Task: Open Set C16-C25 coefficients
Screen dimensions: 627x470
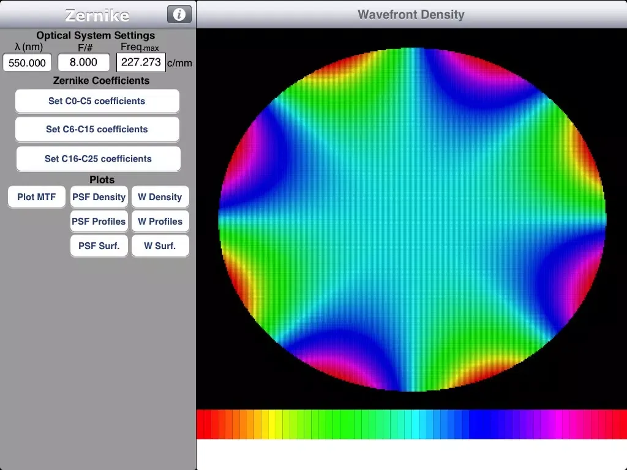Action: [99, 159]
